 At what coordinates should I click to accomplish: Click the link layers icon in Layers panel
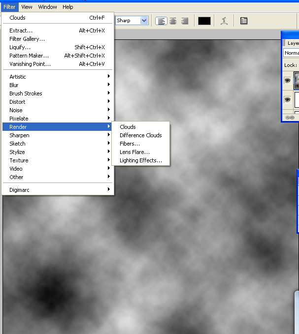pyautogui.click(x=290, y=118)
